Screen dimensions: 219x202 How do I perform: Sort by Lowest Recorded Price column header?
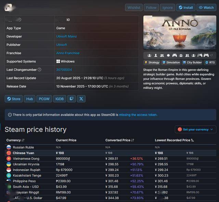[174, 140]
